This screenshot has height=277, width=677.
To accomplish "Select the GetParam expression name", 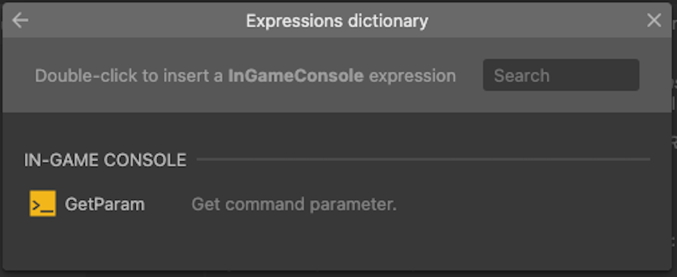I will pos(105,204).
